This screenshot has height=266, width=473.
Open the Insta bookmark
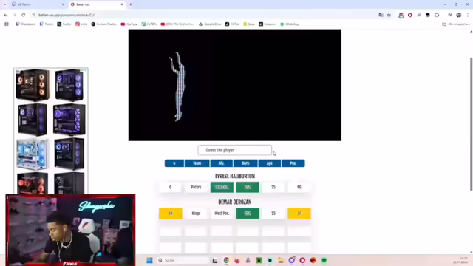tap(81, 24)
